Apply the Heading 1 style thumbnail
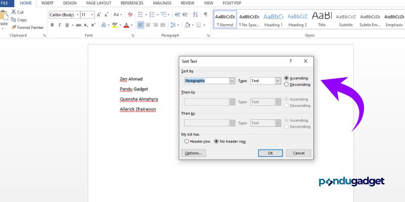The width and height of the screenshot is (405, 202). pos(273,19)
